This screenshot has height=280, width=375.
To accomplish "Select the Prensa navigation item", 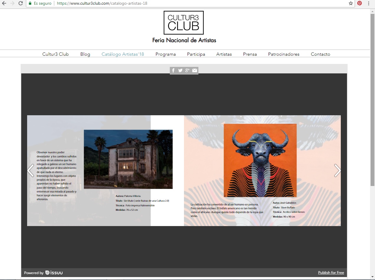I will pyautogui.click(x=250, y=54).
